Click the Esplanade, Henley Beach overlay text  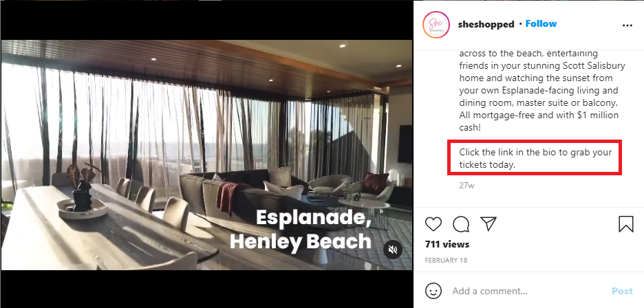tap(301, 230)
